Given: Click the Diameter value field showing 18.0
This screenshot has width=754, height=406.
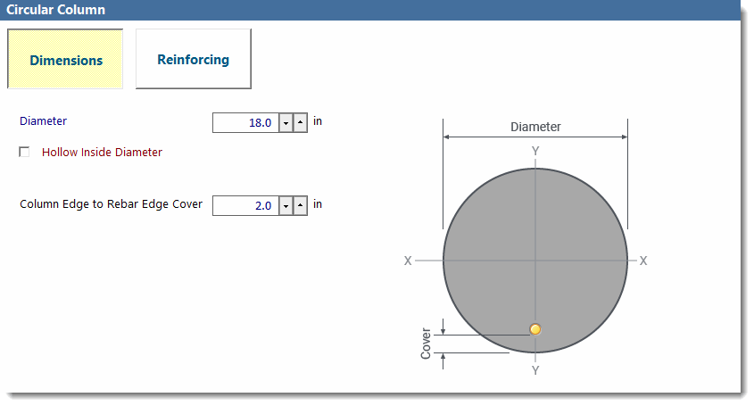Looking at the screenshot, I should [245, 123].
